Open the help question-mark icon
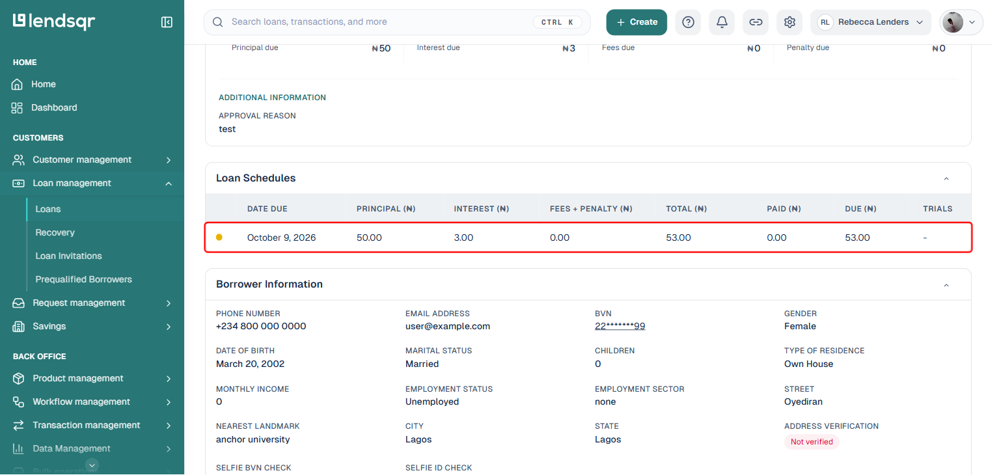This screenshot has width=999, height=475. [x=688, y=22]
